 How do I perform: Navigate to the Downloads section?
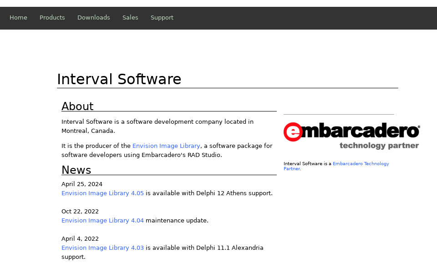pyautogui.click(x=93, y=17)
